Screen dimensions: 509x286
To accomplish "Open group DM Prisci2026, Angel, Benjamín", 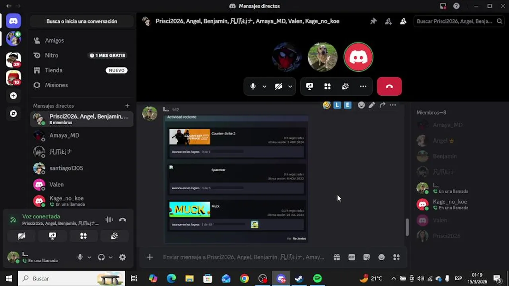I will [x=82, y=119].
